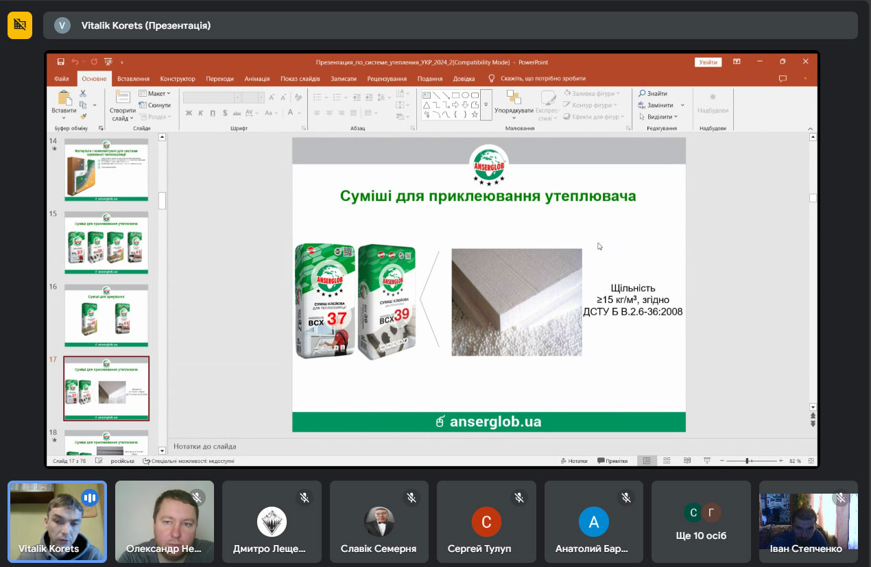Open the font size combo box
This screenshot has width=871, height=567.
pos(253,97)
